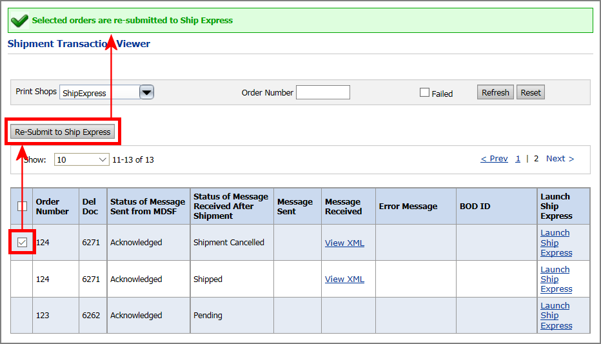Expand the Show rows-per-page dropdown
The image size is (601, 344).
pos(82,159)
